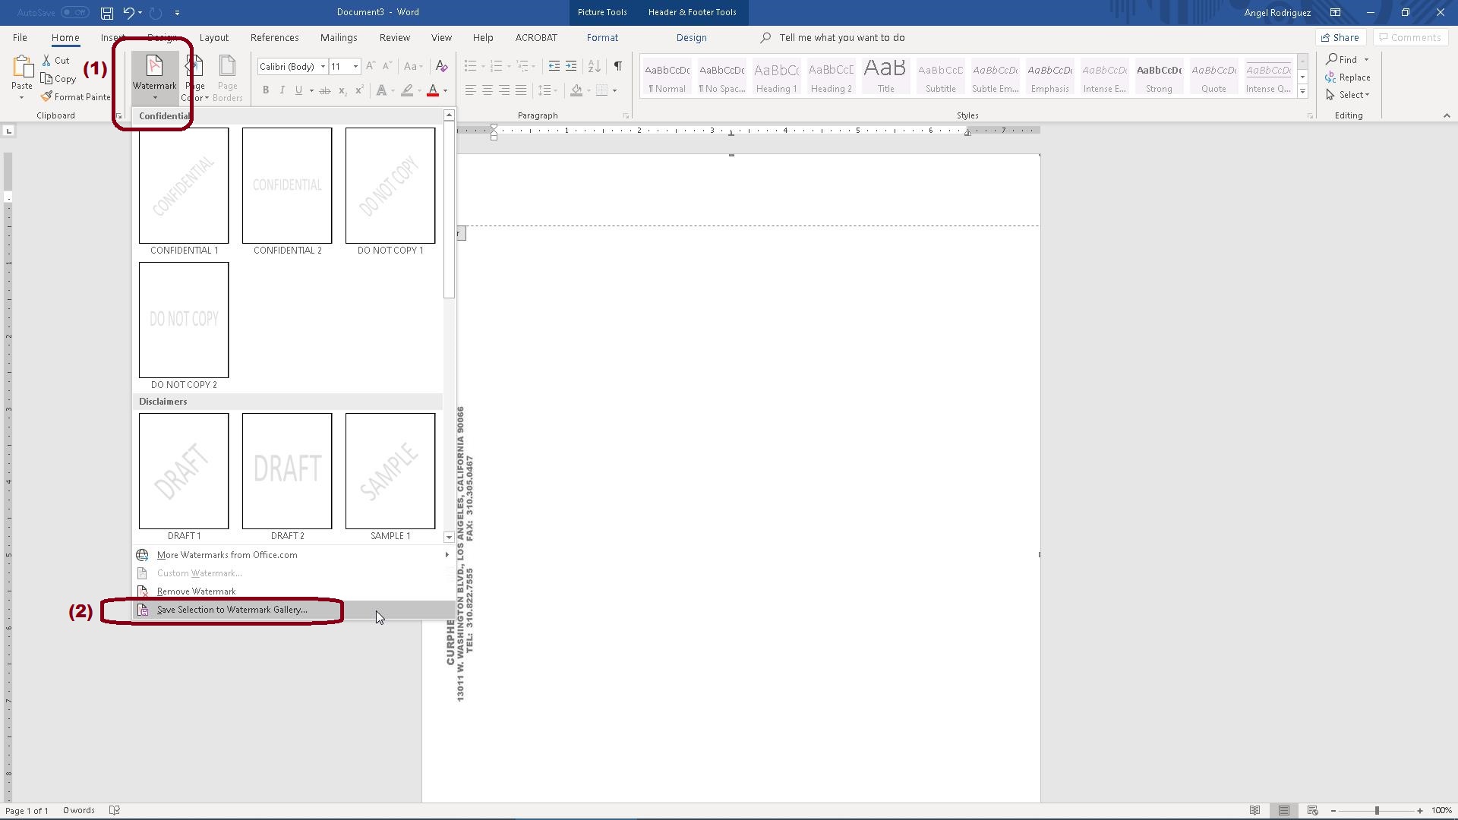Toggle the AutoSave switch
This screenshot has height=820, width=1458.
click(74, 12)
